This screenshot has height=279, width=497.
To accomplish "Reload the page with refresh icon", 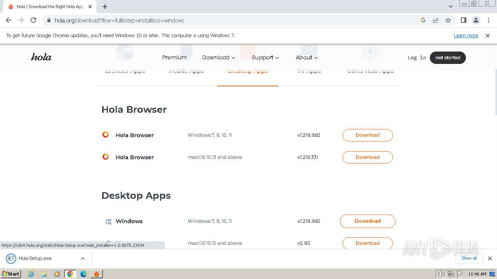I will point(33,21).
